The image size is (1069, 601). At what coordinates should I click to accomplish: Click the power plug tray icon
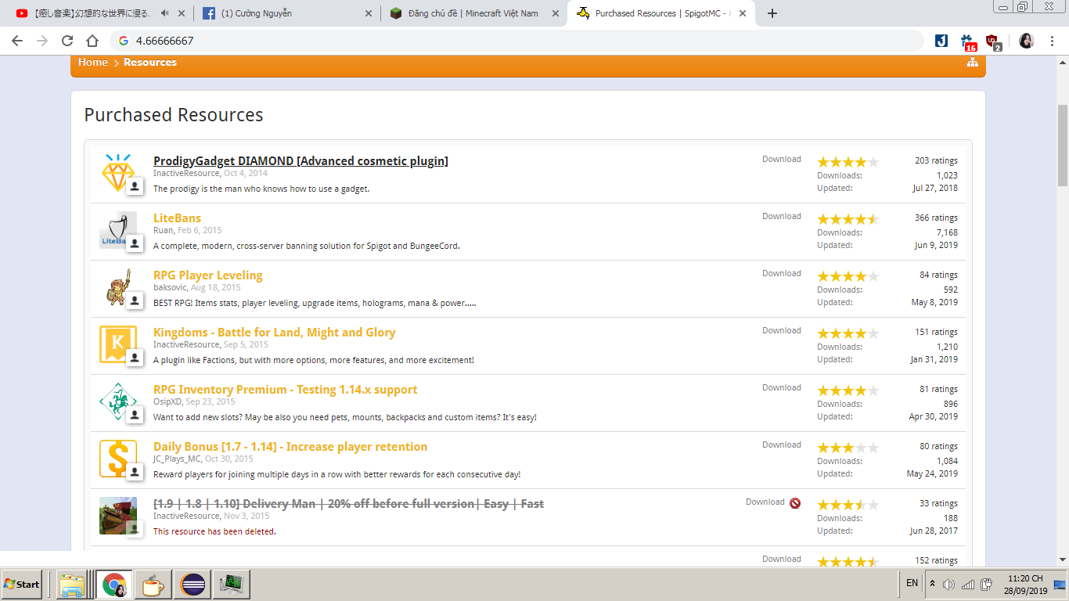(x=986, y=584)
